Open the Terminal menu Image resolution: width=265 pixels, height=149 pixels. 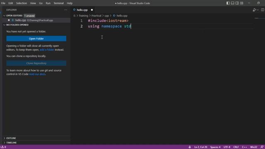point(59,3)
